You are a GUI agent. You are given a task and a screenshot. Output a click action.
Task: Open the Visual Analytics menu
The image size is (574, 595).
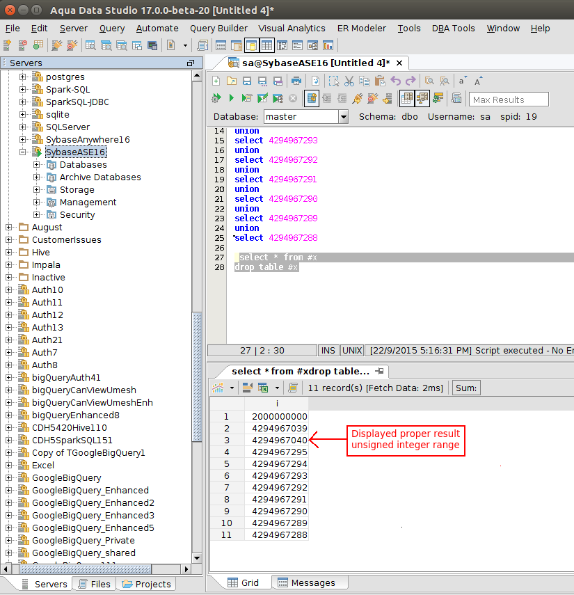coord(292,29)
